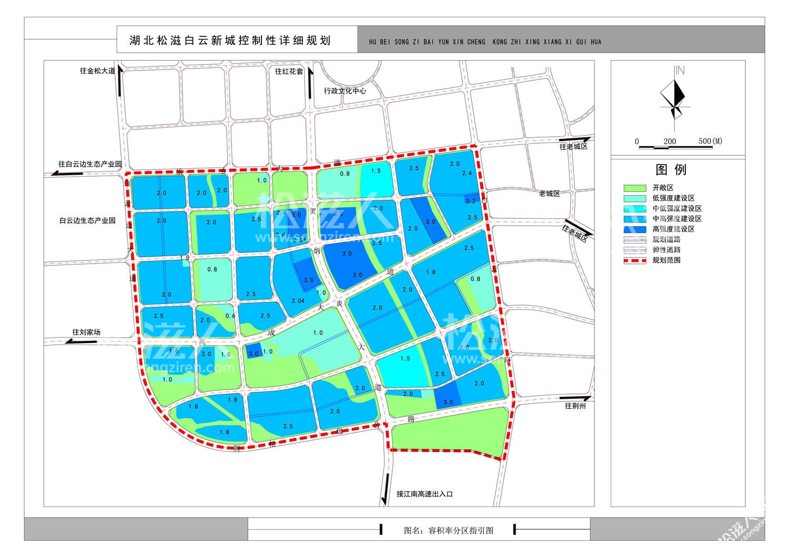Viewport: 789px width, 557px height.
Task: Click the scale bar 0 200 500(M)
Action: coord(678,144)
